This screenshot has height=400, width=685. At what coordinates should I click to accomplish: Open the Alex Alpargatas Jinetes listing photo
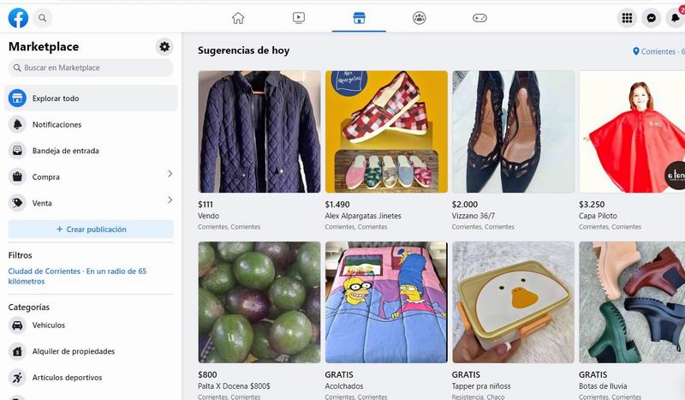pos(386,132)
